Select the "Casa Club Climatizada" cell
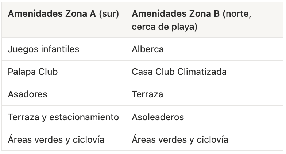The height and width of the screenshot is (154, 286). pos(179,72)
